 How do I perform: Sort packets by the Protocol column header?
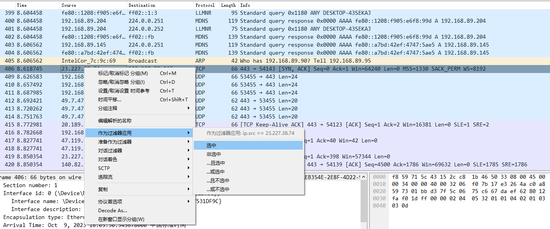[x=205, y=5]
